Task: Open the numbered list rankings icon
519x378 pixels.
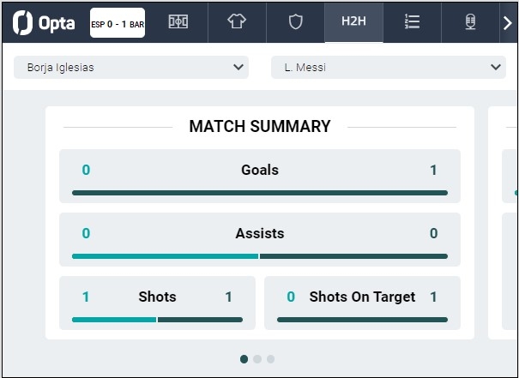Action: (x=412, y=22)
